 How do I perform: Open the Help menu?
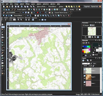[x=58, y=4]
